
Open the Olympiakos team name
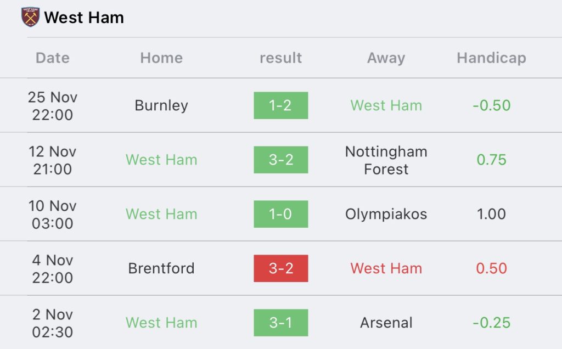[386, 214]
